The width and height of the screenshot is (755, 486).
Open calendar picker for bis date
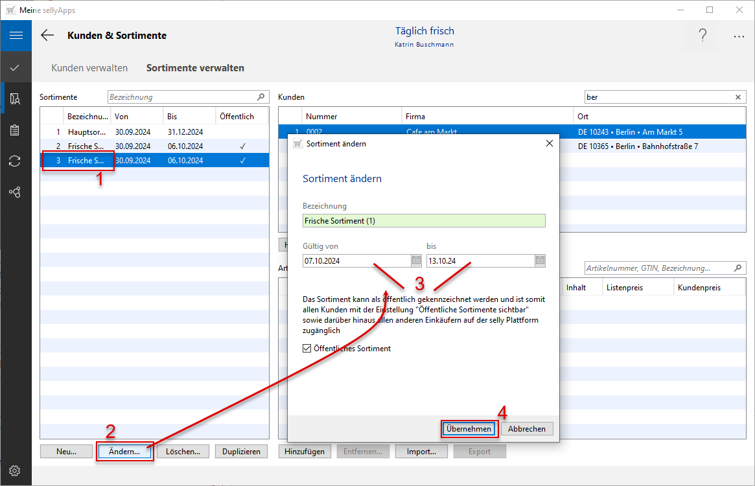click(x=539, y=260)
